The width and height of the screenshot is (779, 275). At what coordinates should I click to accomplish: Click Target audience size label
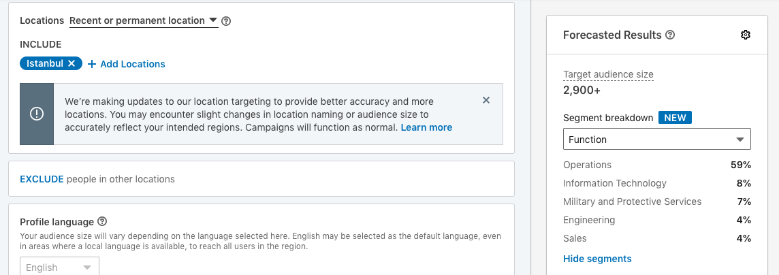coord(608,75)
